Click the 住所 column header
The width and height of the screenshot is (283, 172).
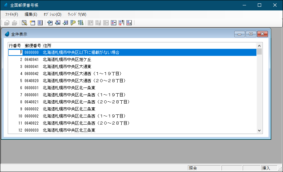click(x=47, y=45)
